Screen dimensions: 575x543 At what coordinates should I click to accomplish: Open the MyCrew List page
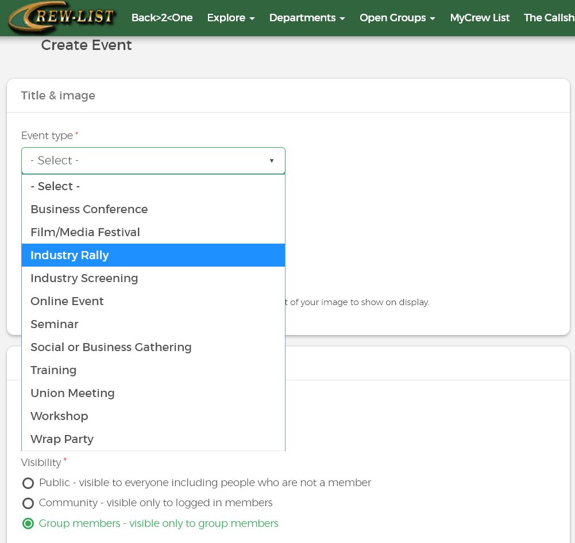click(x=479, y=18)
